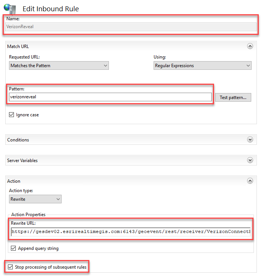Viewport: 261px width, 278px height.
Task: Click the rule Name field
Action: [x=131, y=27]
